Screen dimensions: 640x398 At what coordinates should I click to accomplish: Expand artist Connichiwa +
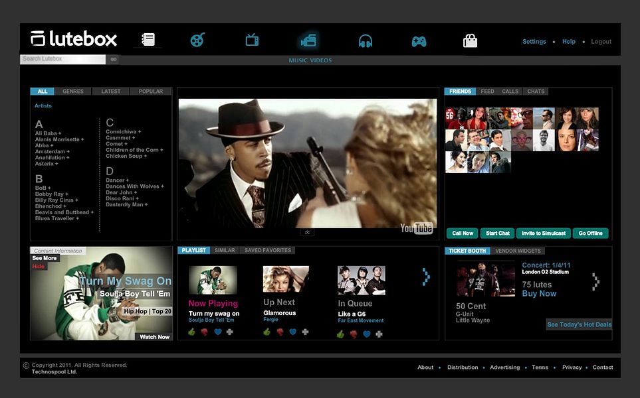pyautogui.click(x=123, y=131)
